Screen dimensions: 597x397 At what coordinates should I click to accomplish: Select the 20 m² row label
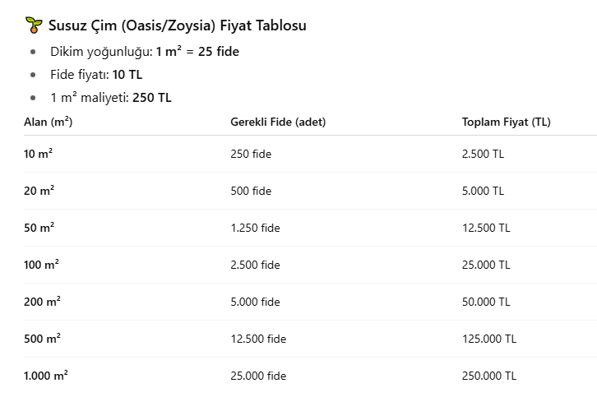pos(39,191)
